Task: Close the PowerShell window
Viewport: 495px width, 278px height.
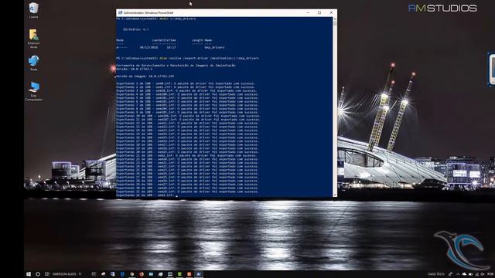Action: tap(331, 12)
